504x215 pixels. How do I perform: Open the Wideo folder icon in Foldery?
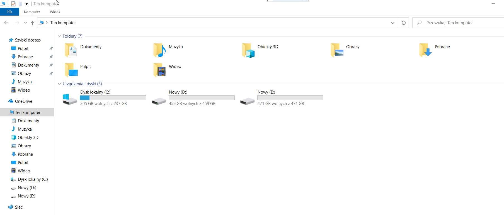click(159, 70)
